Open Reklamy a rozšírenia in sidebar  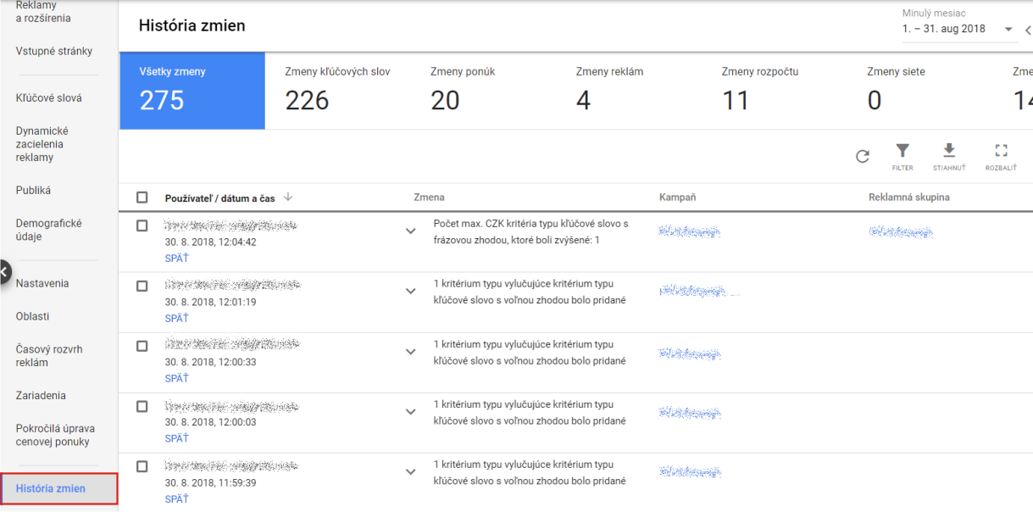click(x=43, y=12)
